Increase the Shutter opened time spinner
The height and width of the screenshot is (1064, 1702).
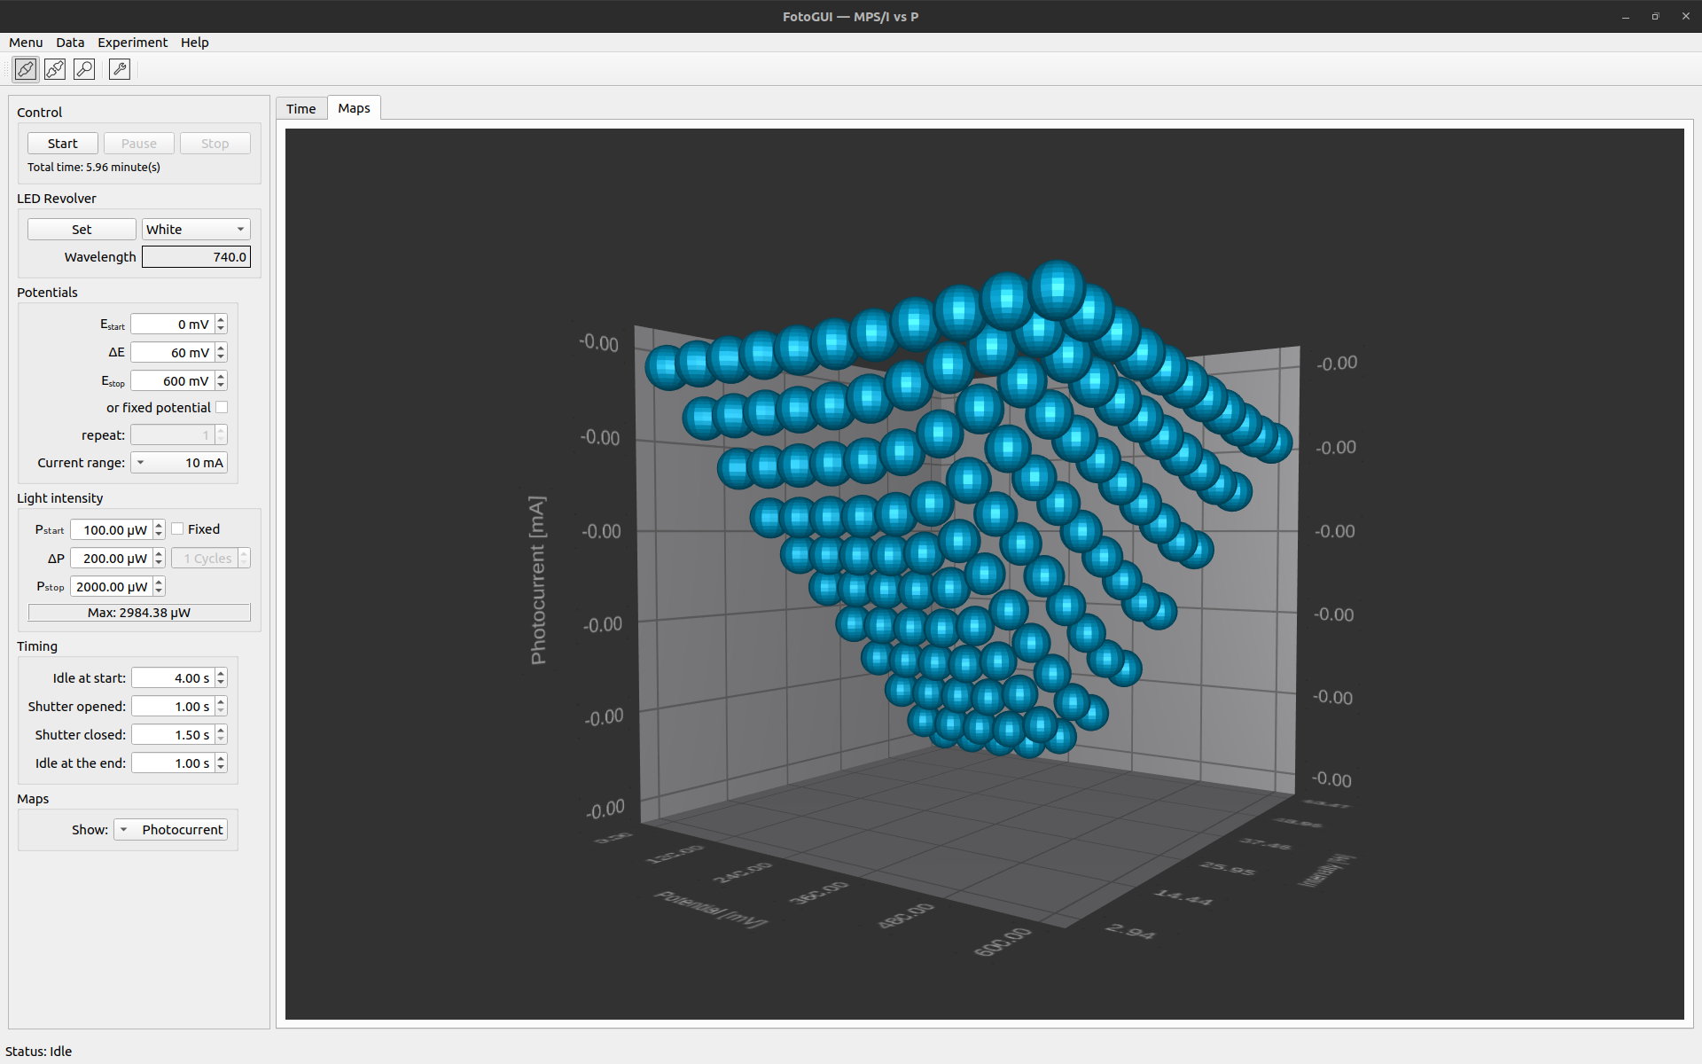click(x=222, y=701)
